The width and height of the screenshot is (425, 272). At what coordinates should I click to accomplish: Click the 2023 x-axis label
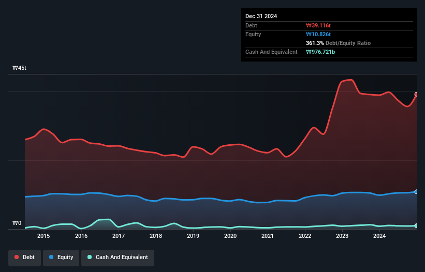pos(342,236)
